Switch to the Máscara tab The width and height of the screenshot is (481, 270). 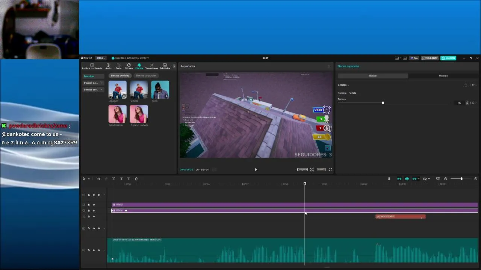tap(443, 76)
